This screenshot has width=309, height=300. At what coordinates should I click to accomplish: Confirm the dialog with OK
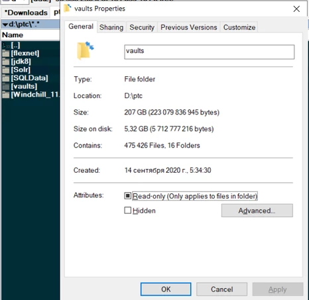point(166,289)
